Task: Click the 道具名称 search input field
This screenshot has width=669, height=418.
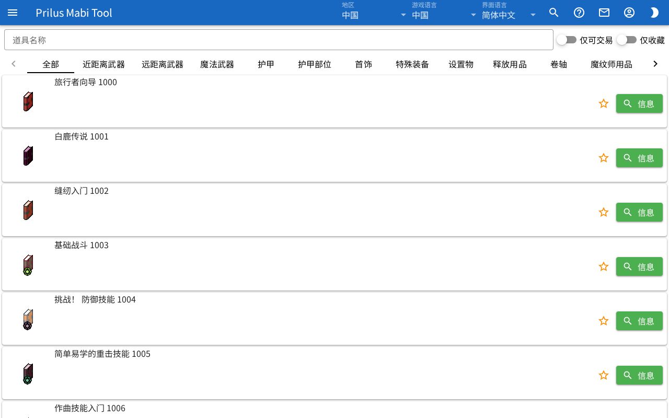Action: [x=279, y=40]
